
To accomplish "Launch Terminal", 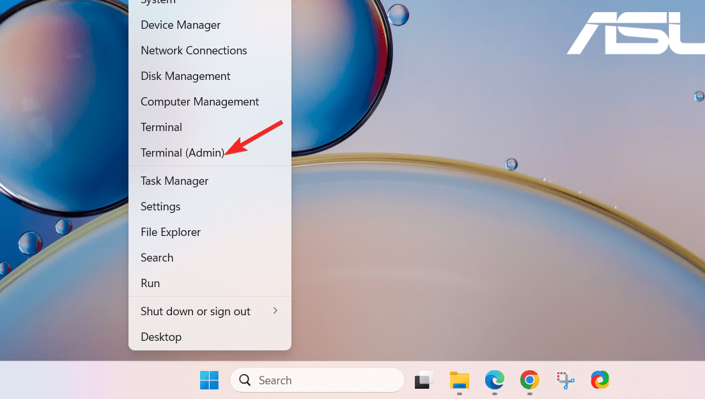I will [161, 127].
